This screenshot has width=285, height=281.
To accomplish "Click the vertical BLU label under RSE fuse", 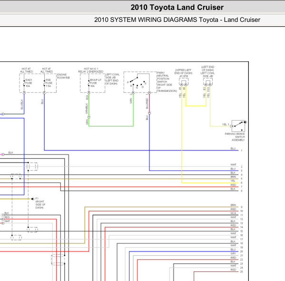I will point(42,102).
